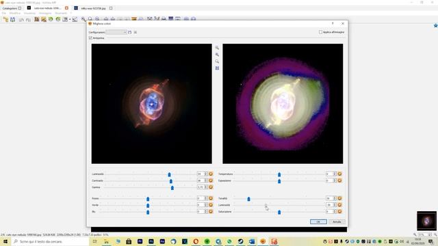The height and width of the screenshot is (246, 438).
Task: Click into the Contrasto value field
Action: (201, 180)
